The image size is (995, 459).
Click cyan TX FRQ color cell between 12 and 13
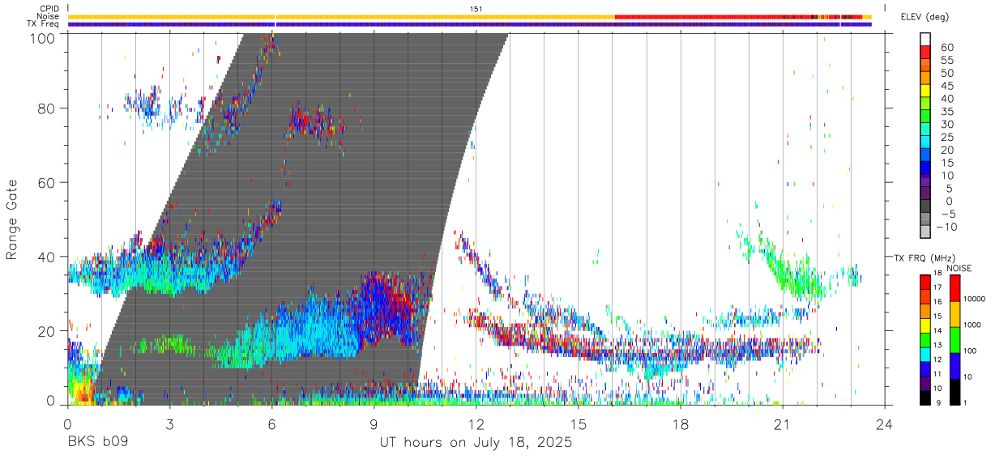click(925, 354)
